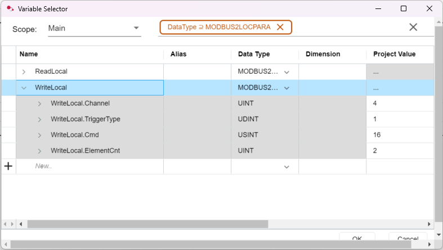Expand the WriteLocal.Cmd member
This screenshot has width=443, height=250.
39,135
